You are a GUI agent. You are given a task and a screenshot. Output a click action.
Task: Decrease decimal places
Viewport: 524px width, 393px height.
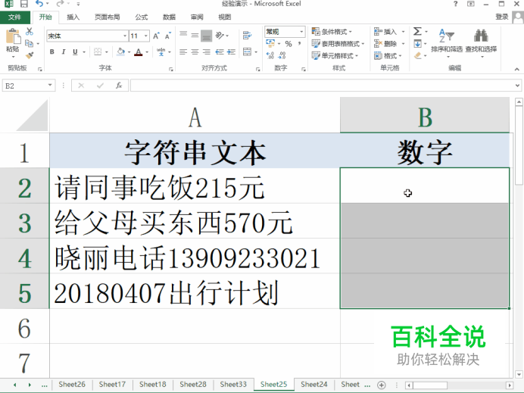[282, 55]
